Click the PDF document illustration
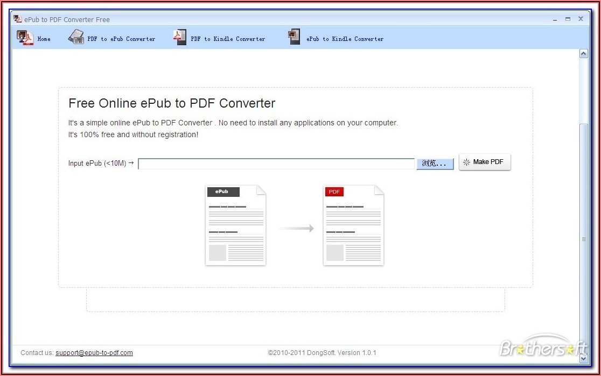 coord(353,225)
